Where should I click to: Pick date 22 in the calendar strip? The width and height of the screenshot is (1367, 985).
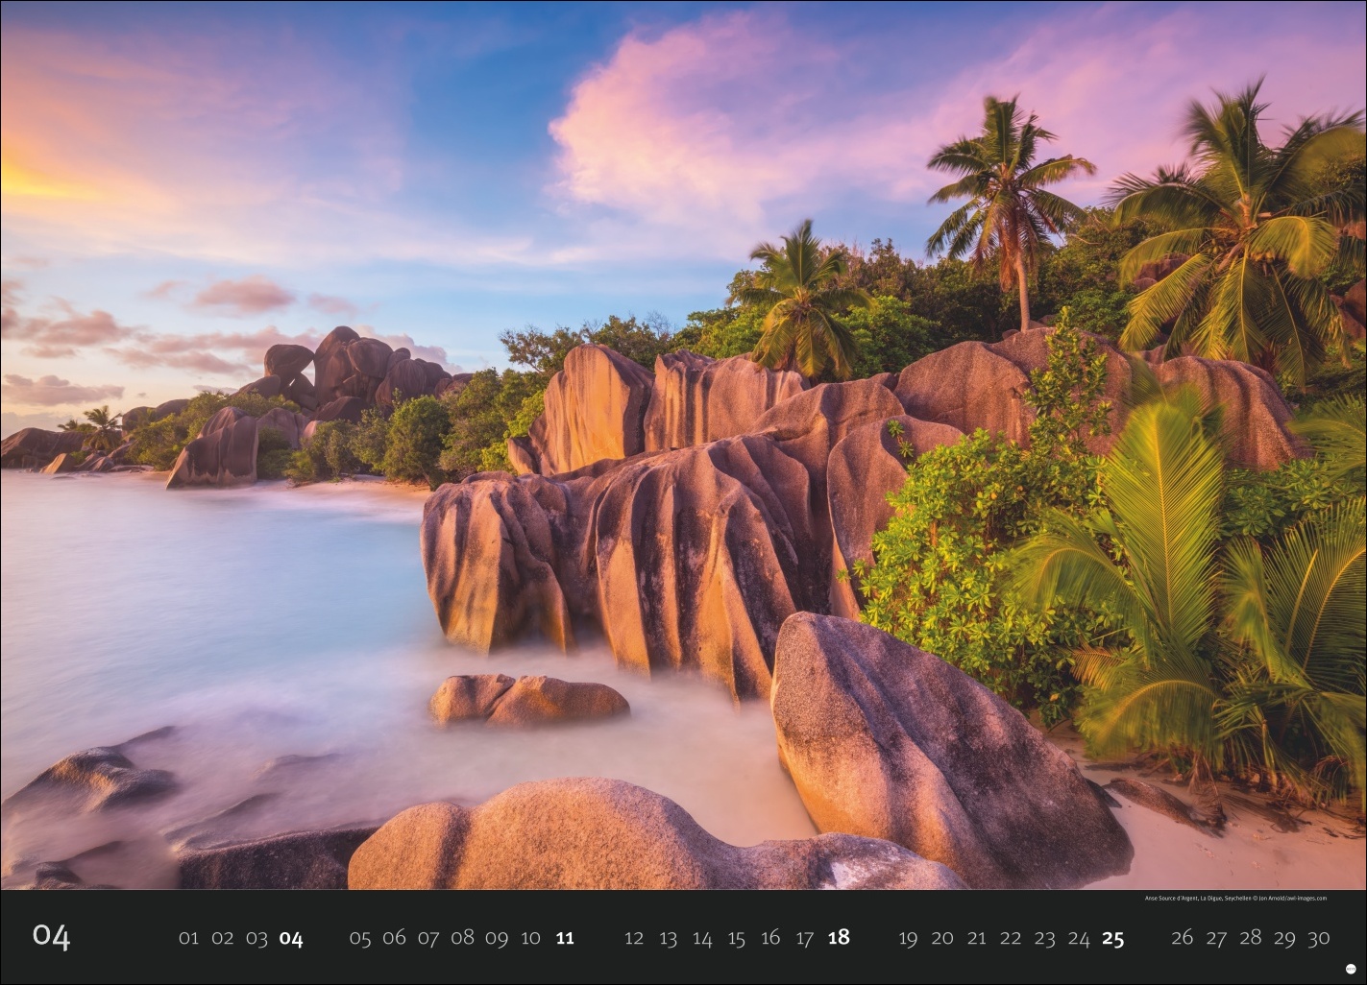1011,938
